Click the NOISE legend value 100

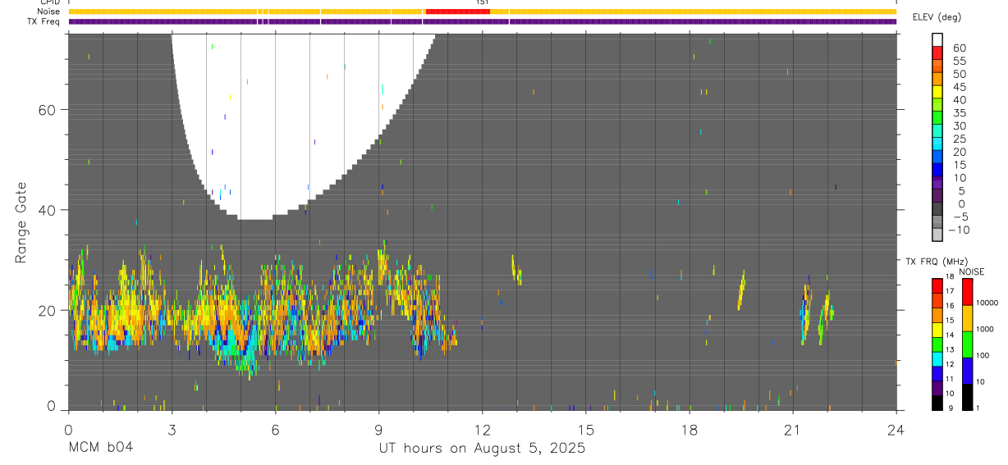[983, 355]
